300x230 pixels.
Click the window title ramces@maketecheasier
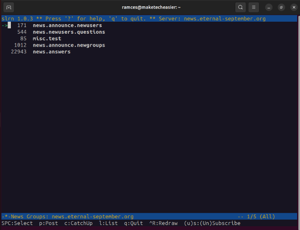(151, 7)
